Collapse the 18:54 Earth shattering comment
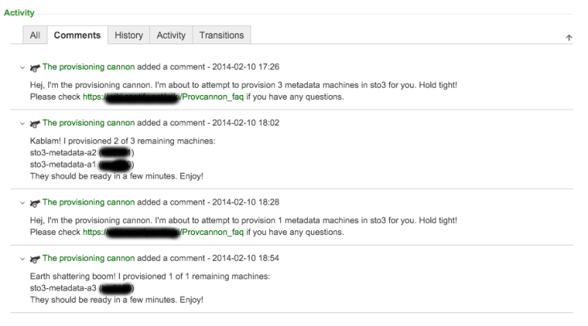The width and height of the screenshot is (588, 326). pos(23,258)
